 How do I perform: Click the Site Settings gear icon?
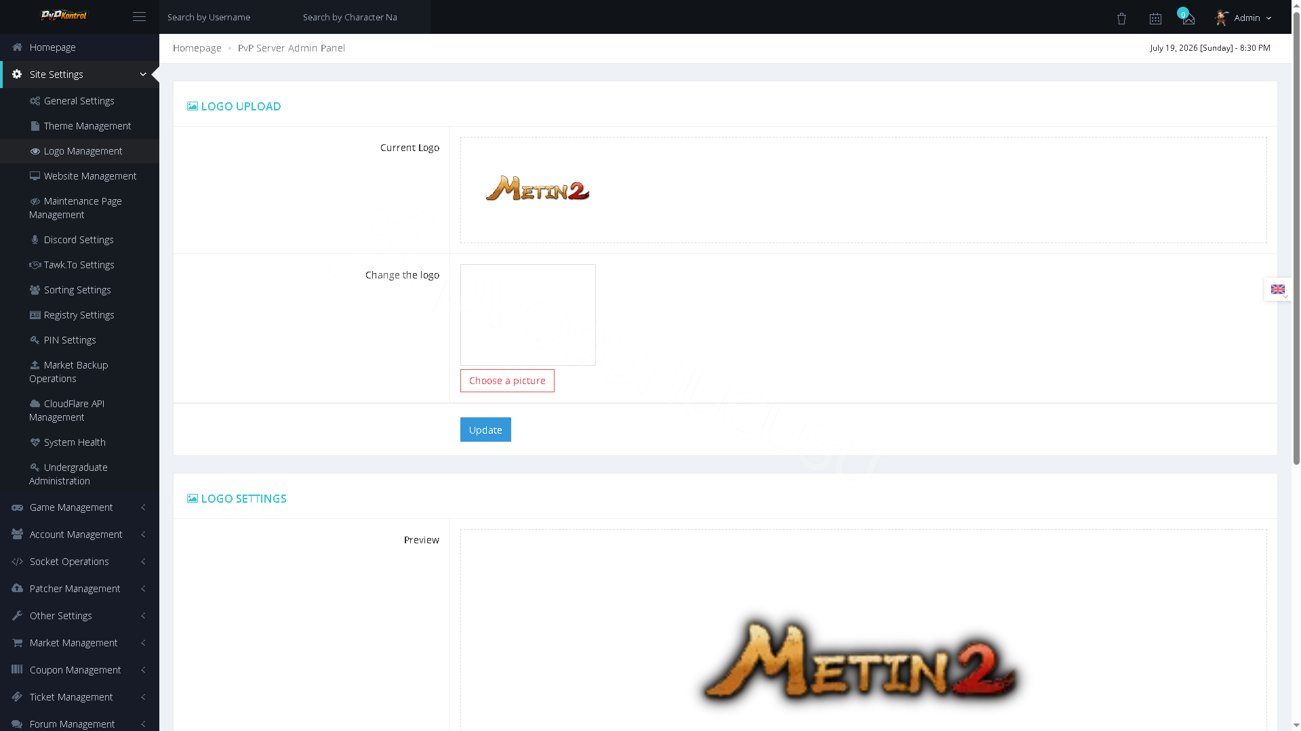(17, 75)
